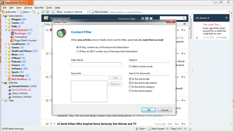Click the Starred Articles watch icon
This screenshot has height=132, width=234.
point(10,90)
